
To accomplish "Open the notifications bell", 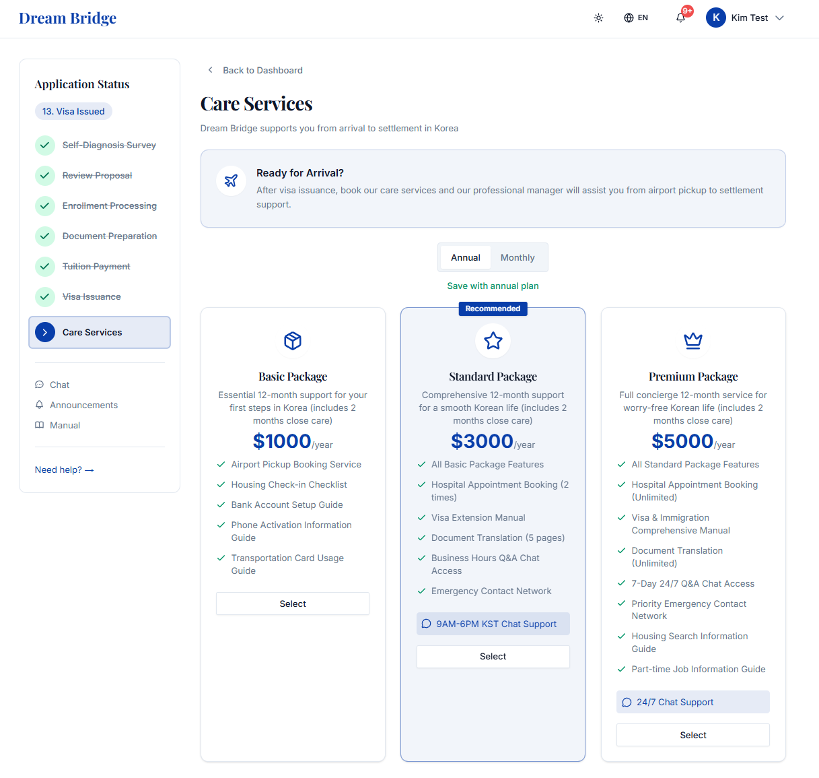I will 680,18.
